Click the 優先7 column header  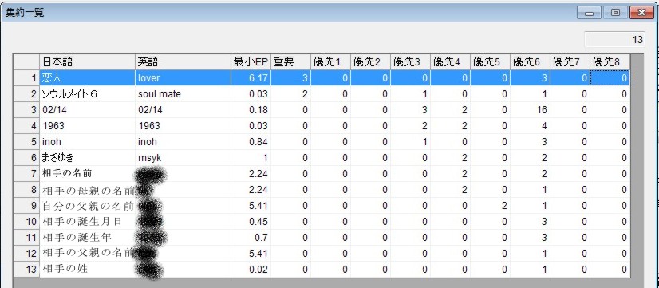pyautogui.click(x=570, y=61)
